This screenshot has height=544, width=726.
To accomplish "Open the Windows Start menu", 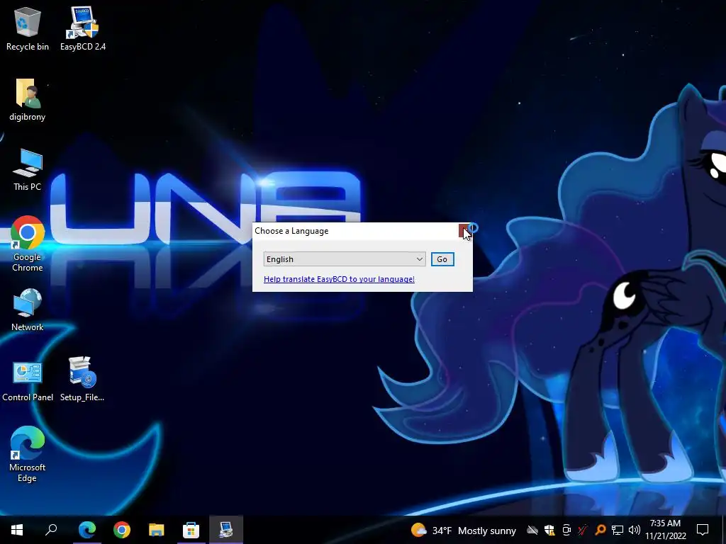I will click(17, 530).
